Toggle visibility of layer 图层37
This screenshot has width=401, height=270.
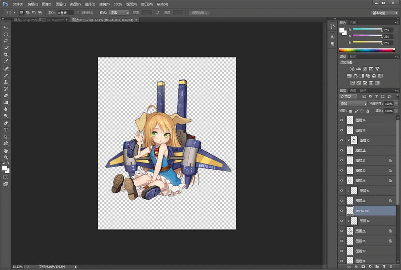[x=342, y=251]
